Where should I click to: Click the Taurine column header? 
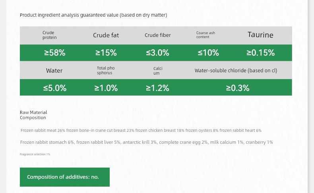pos(260,35)
